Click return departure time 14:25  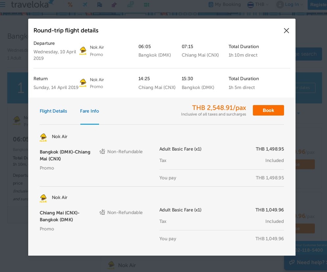pos(144,79)
